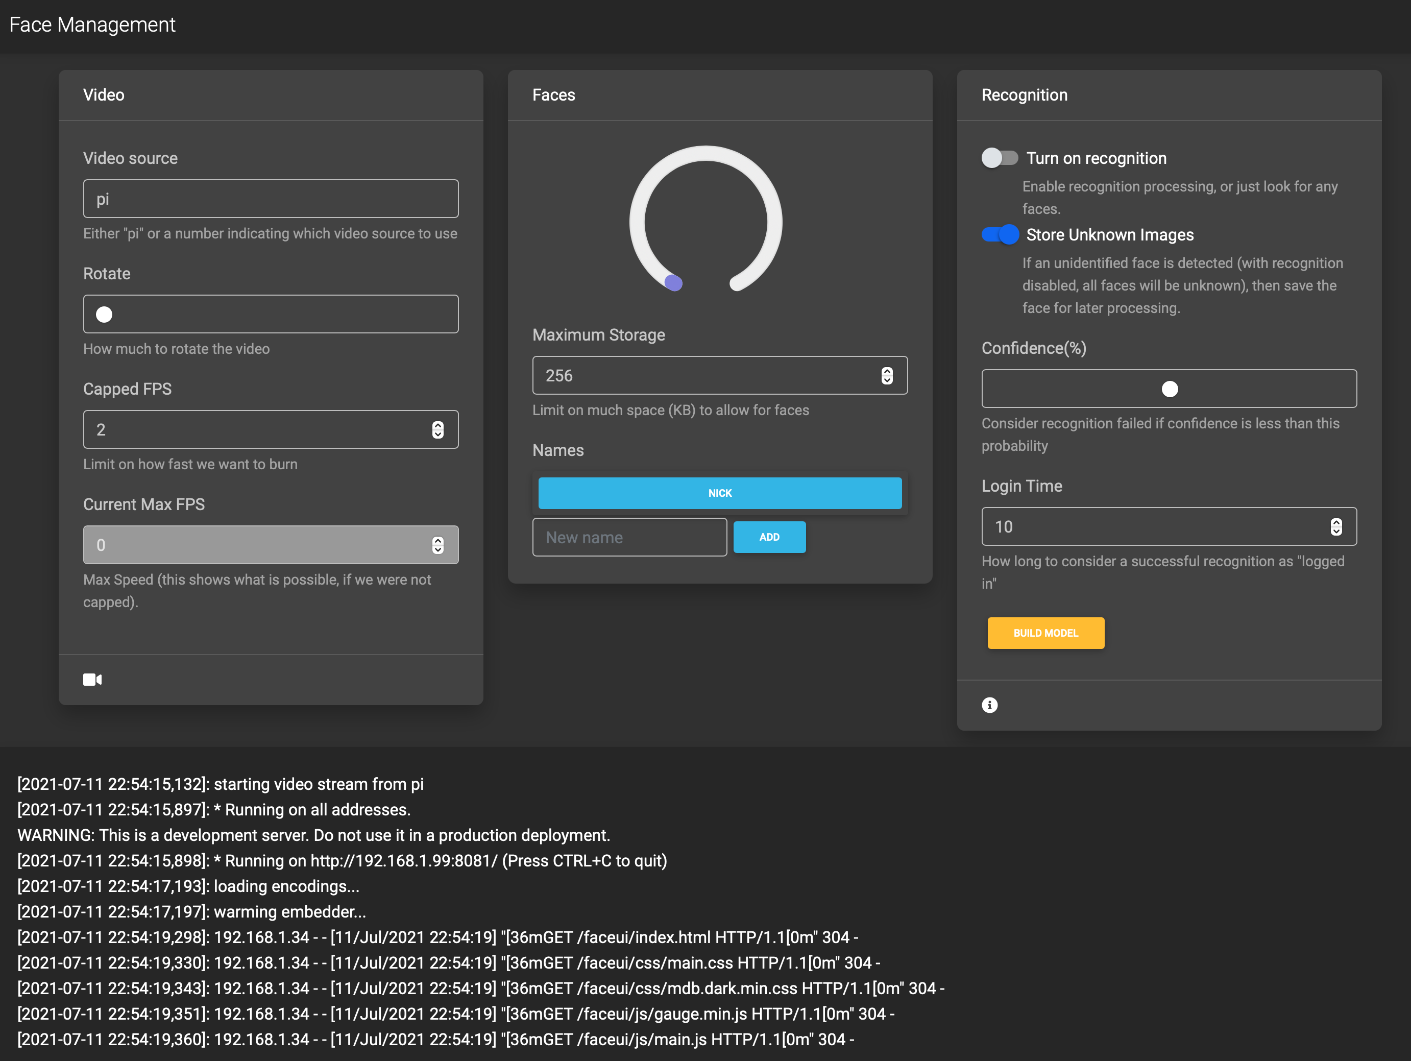Select the NICK name entry
Image resolution: width=1411 pixels, height=1061 pixels.
[x=719, y=493]
